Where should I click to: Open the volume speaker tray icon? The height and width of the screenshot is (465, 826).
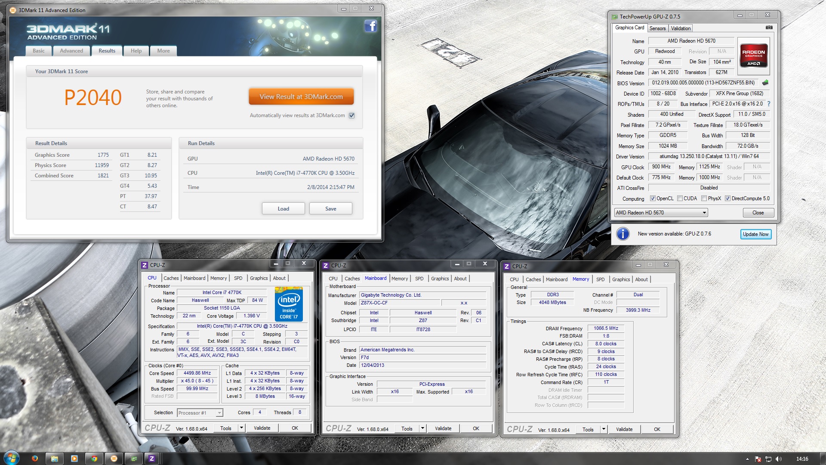point(779,459)
